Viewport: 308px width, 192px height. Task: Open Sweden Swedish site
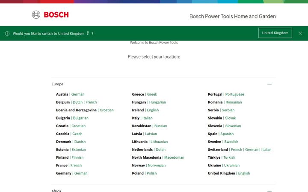point(231,142)
